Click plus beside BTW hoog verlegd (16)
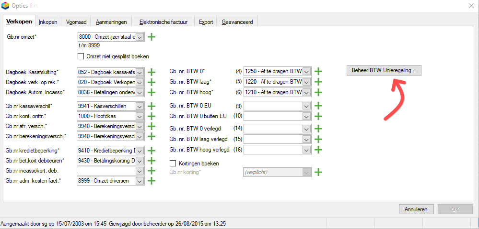Viewport: 479px width, 229px height. tap(318, 150)
